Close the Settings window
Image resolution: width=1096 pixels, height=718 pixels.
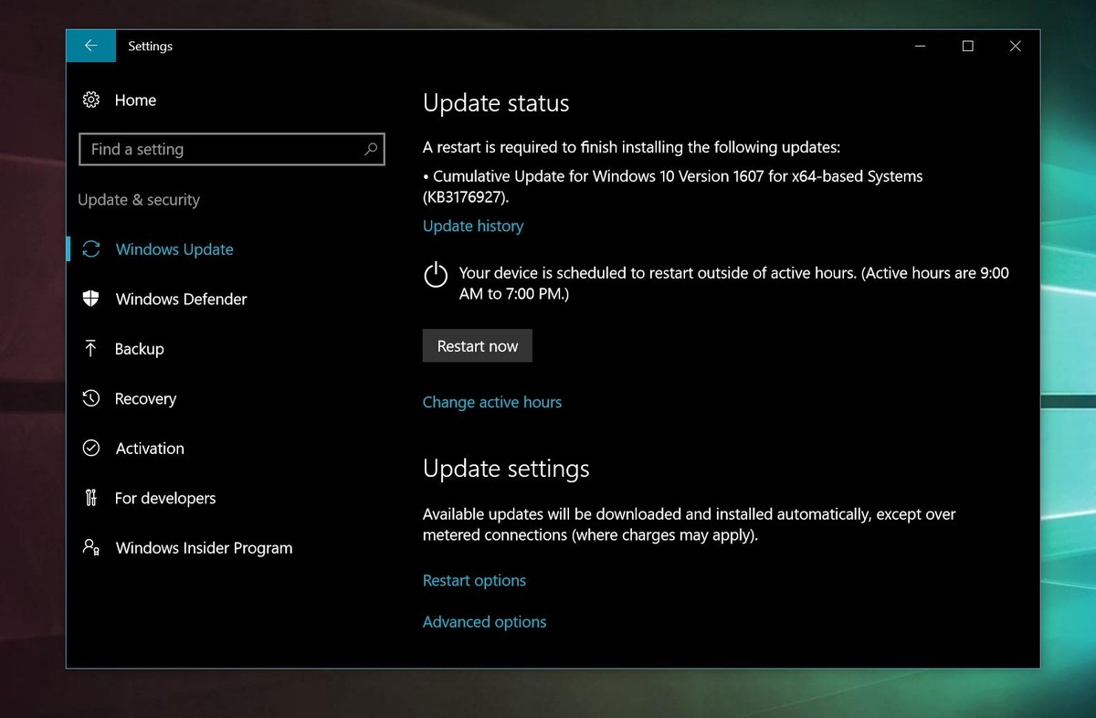tap(1016, 46)
